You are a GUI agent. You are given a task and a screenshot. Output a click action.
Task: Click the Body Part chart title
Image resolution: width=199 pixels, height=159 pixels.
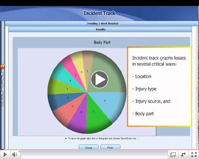tap(102, 43)
